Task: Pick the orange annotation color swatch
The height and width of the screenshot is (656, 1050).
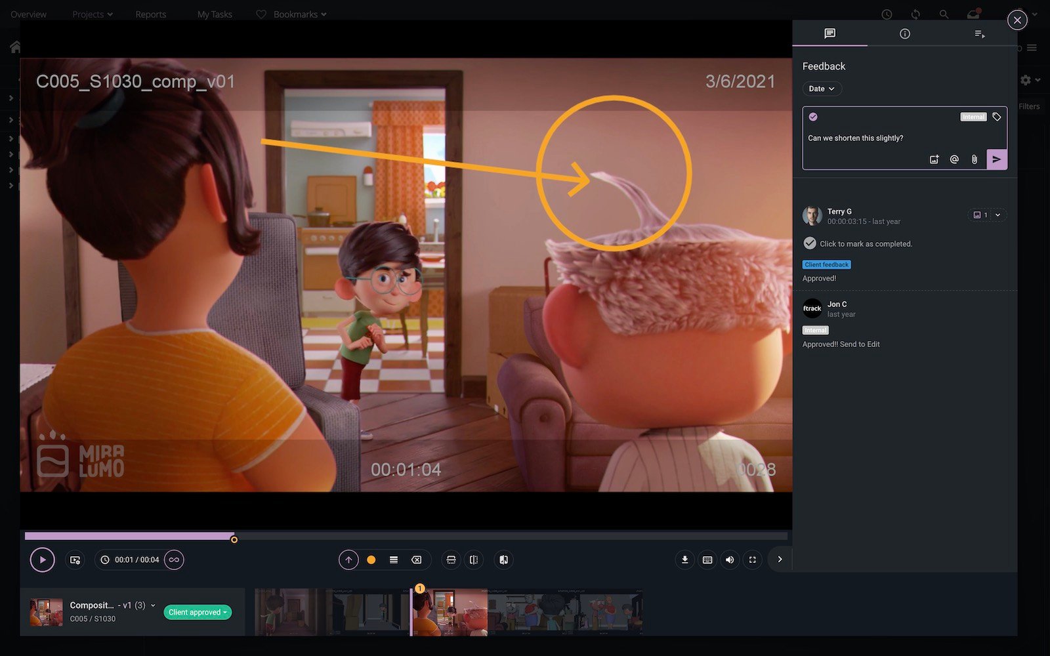Action: pyautogui.click(x=371, y=560)
